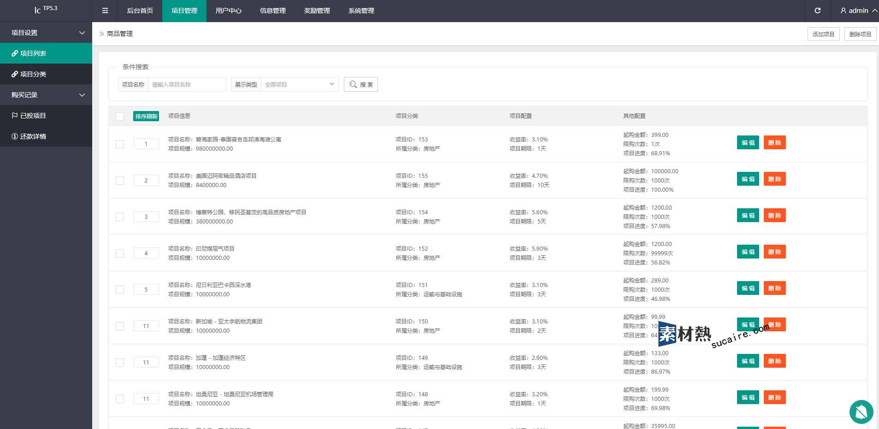
Task: Open 还款详情 in the sidebar
Action: coord(46,136)
